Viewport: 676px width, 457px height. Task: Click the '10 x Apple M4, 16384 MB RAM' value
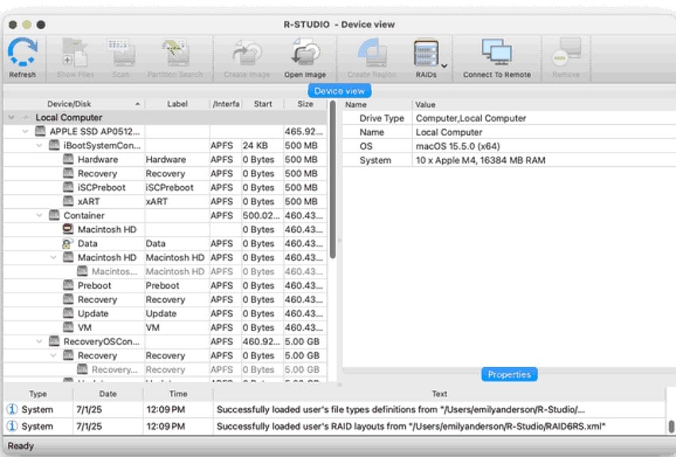tap(480, 161)
